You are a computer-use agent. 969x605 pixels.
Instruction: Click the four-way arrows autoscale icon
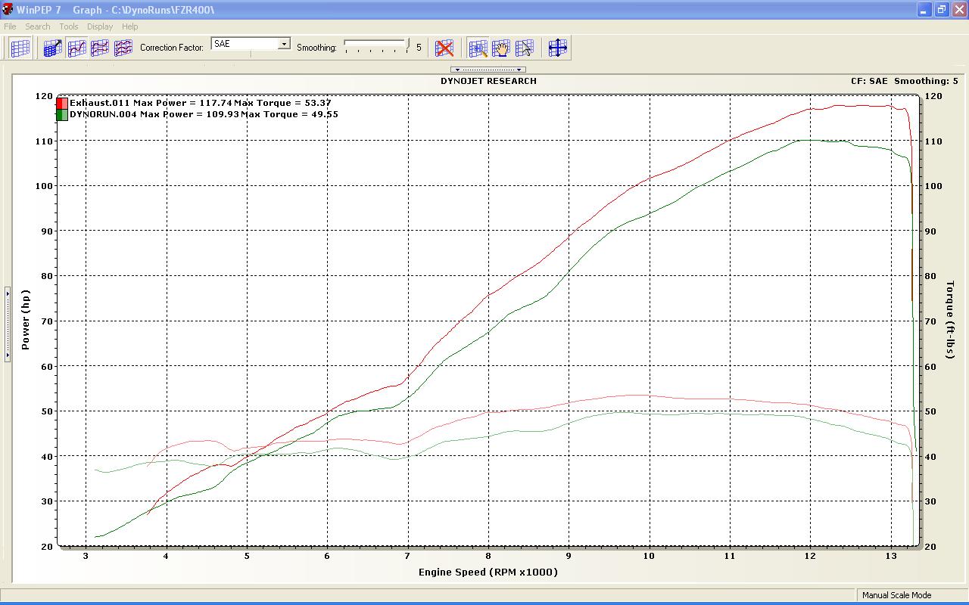tap(558, 48)
